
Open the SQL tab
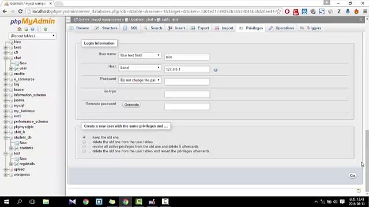click(131, 28)
